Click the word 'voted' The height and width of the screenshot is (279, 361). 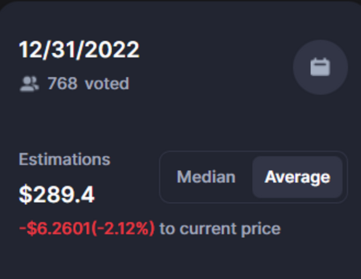(x=107, y=83)
